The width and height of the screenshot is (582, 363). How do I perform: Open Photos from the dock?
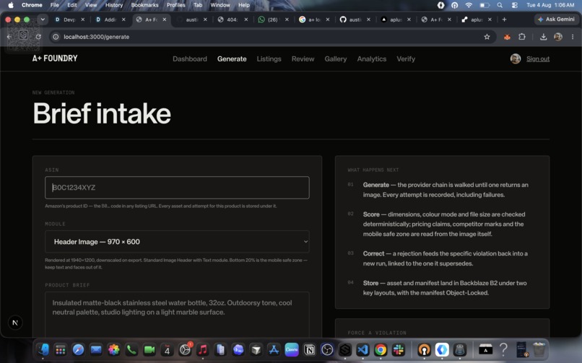pos(113,350)
